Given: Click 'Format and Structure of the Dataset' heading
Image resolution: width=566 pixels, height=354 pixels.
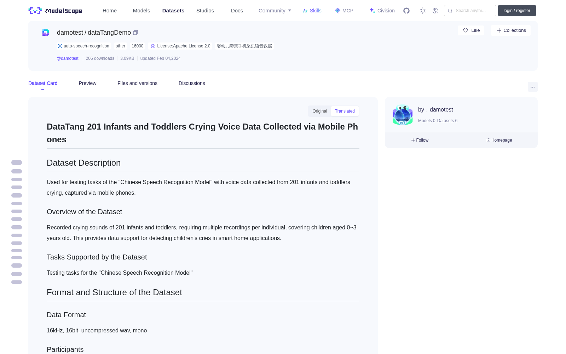Looking at the screenshot, I should pos(115,292).
